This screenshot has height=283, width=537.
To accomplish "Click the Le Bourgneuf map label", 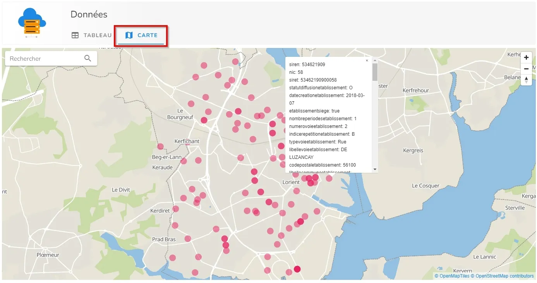I will [180, 114].
